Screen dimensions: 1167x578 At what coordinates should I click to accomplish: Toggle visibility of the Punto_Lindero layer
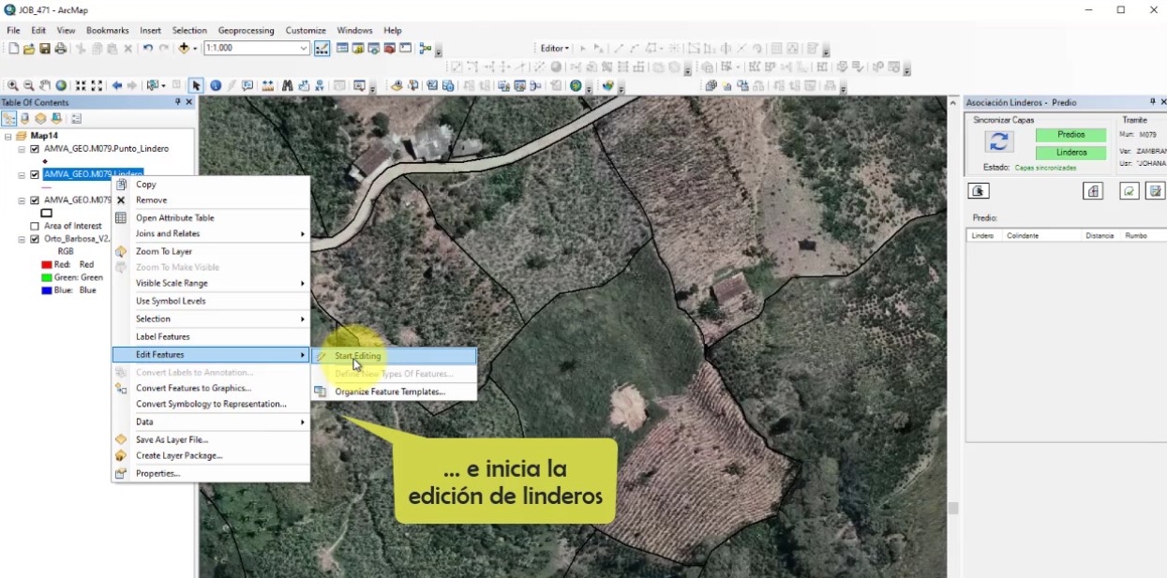point(36,149)
